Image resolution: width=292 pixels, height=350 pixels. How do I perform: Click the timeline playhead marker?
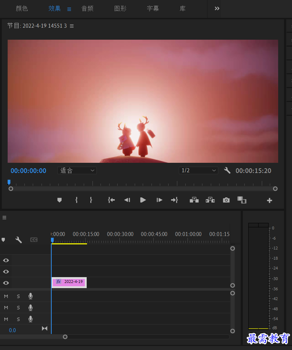(x=52, y=240)
